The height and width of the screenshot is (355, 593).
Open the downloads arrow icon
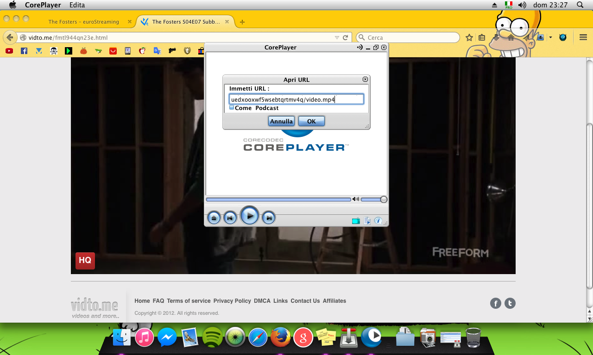click(496, 37)
